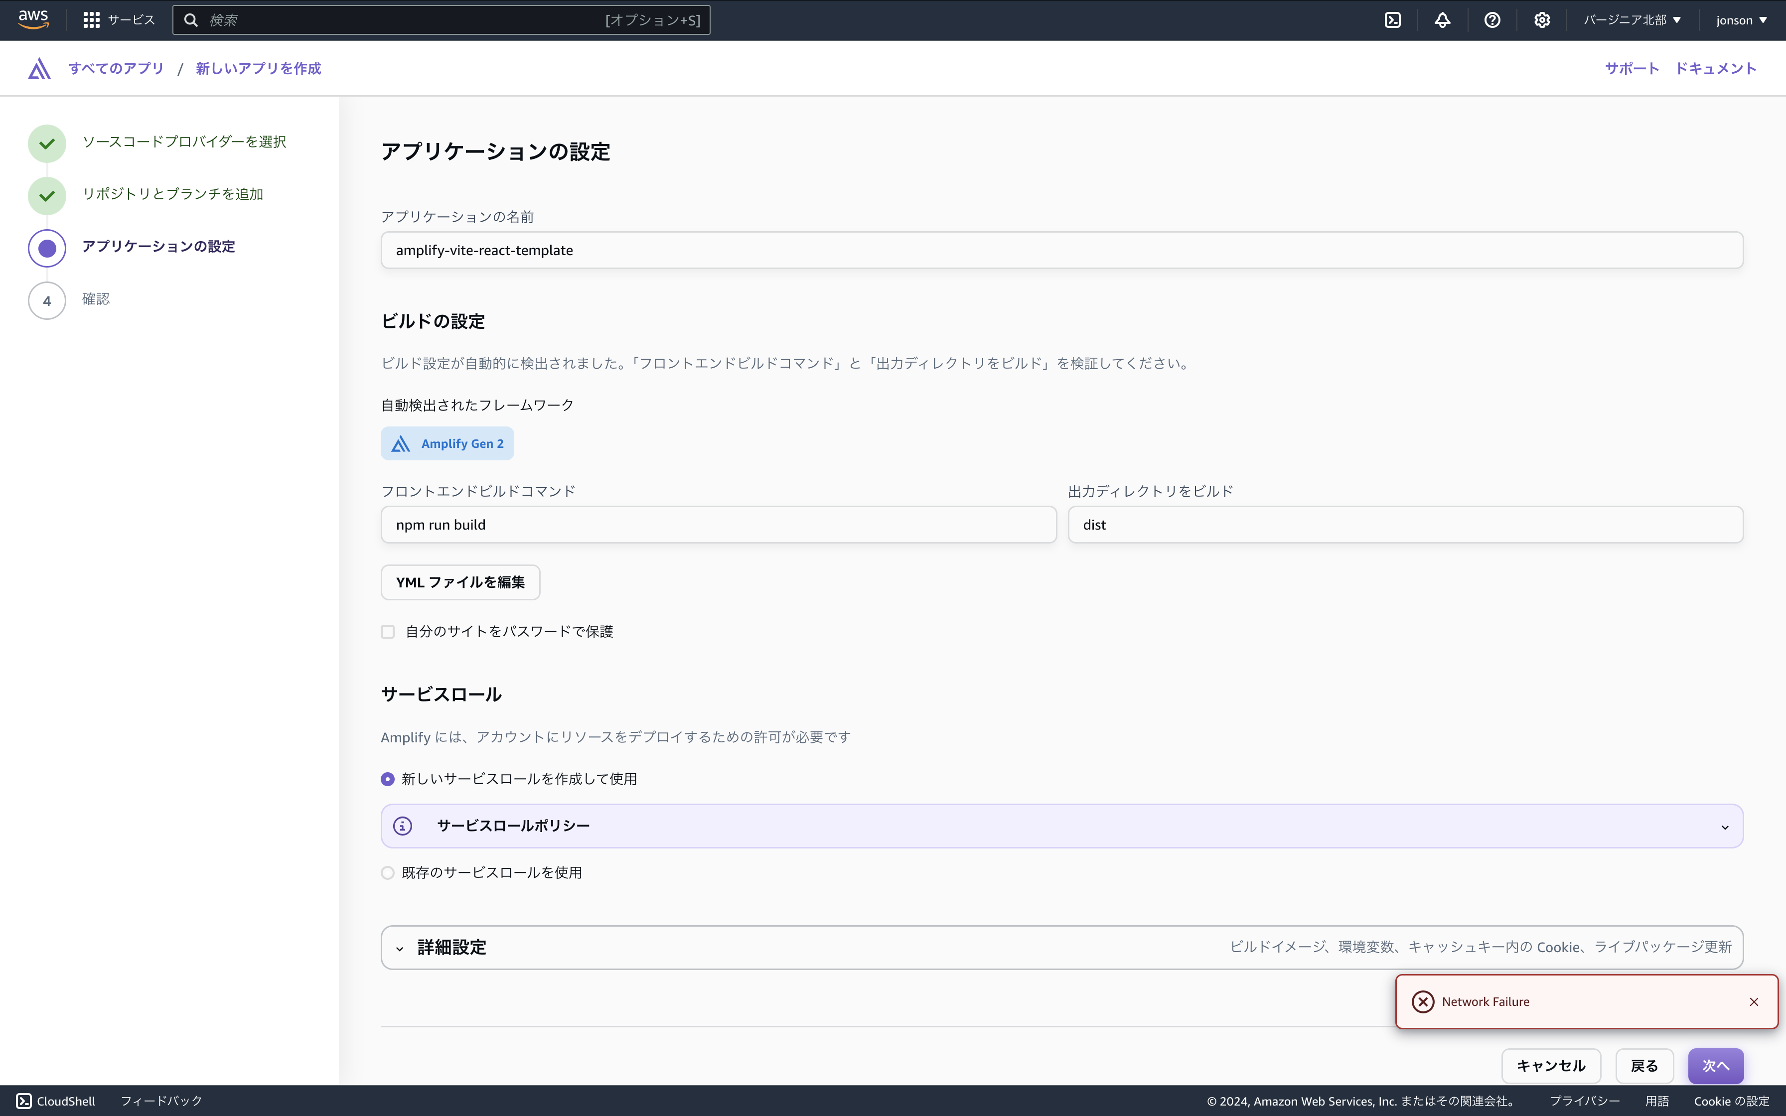Click the Amplify logo in the breadcrumb

tap(38, 68)
